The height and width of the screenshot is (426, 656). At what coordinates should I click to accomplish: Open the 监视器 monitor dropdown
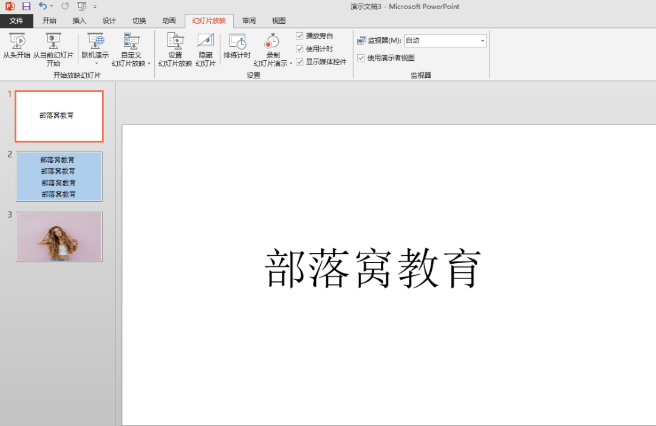pyautogui.click(x=483, y=40)
